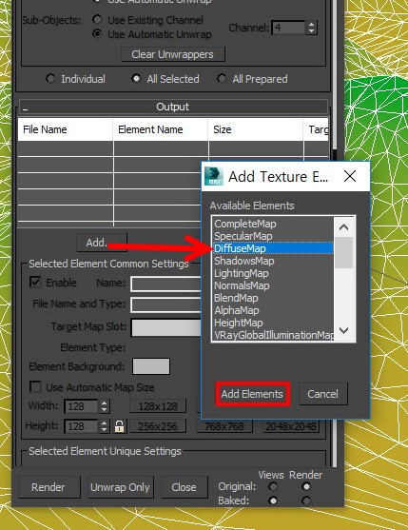Click the elements list scroll up arrow
The image size is (408, 530).
344,226
